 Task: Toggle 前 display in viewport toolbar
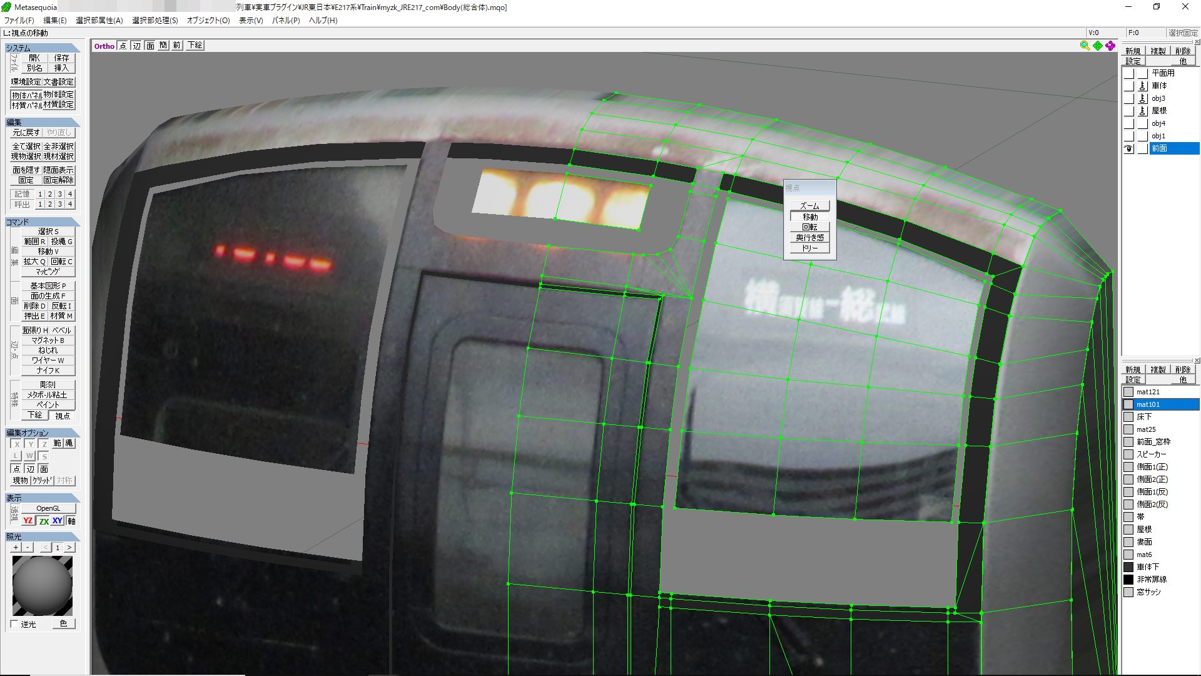pos(177,46)
